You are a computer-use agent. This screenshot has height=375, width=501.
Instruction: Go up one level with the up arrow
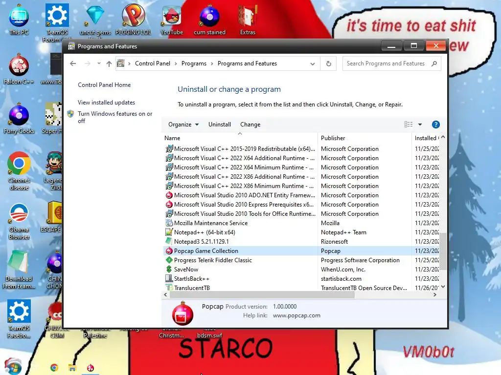pyautogui.click(x=109, y=63)
